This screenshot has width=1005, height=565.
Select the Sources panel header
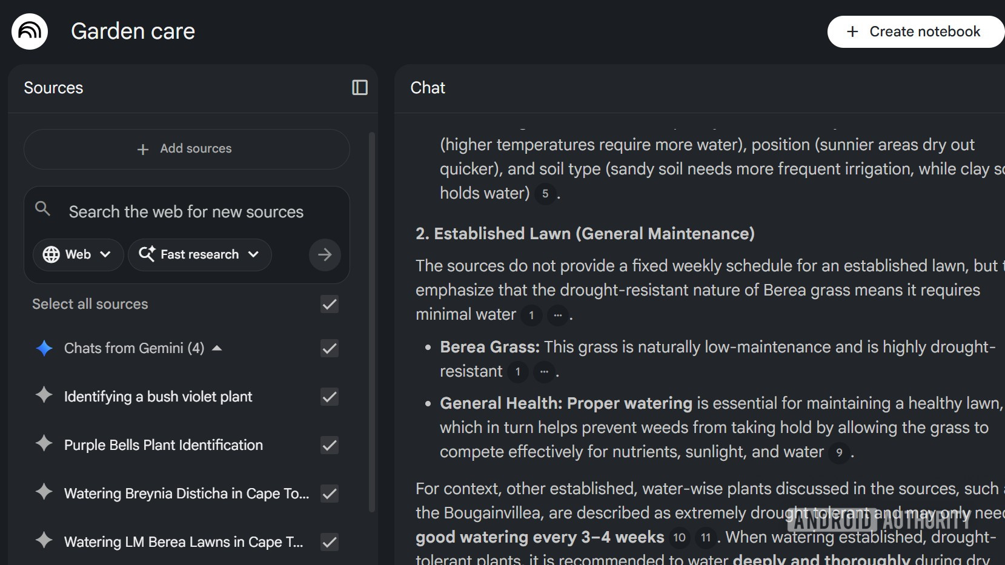[53, 88]
